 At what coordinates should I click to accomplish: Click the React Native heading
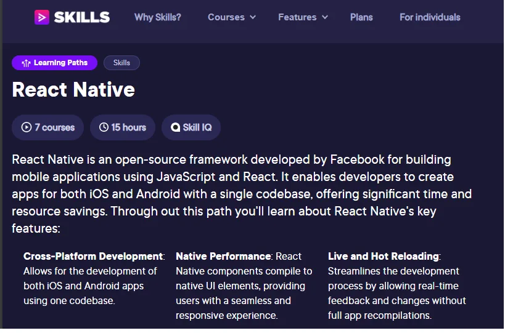[x=73, y=89]
